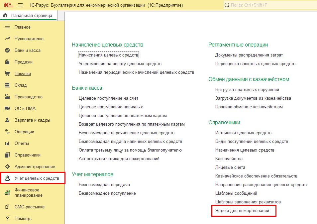Open Безвозмездная передача link
The width and height of the screenshot is (317, 224).
(x=104, y=184)
